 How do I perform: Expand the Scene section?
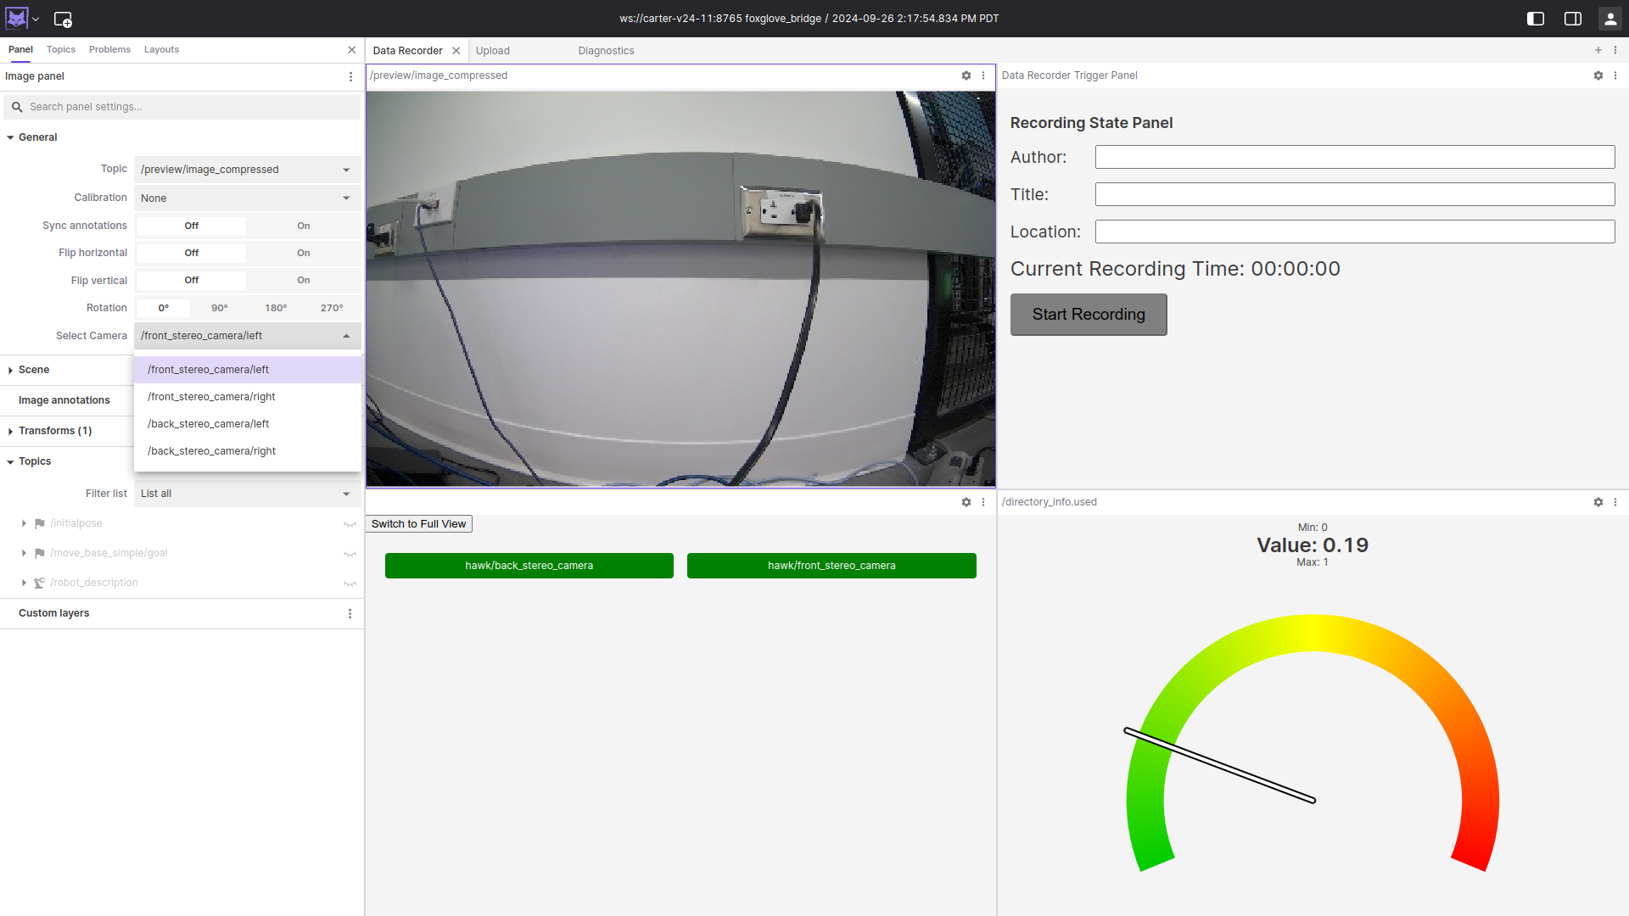point(34,370)
